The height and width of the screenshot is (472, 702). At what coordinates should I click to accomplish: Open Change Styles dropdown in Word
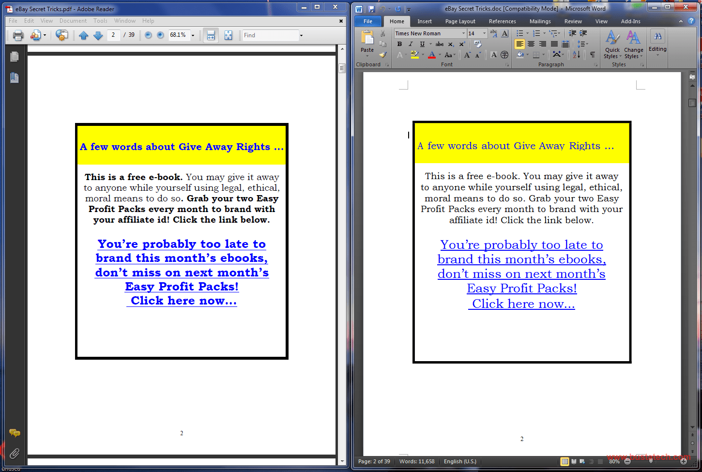point(633,45)
